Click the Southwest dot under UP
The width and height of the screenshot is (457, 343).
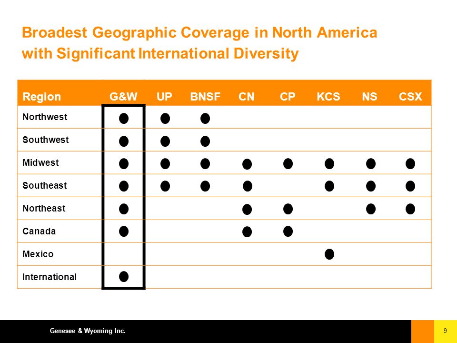165,141
